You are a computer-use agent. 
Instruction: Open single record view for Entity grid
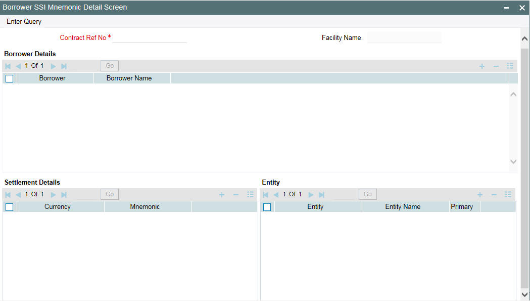click(x=508, y=194)
